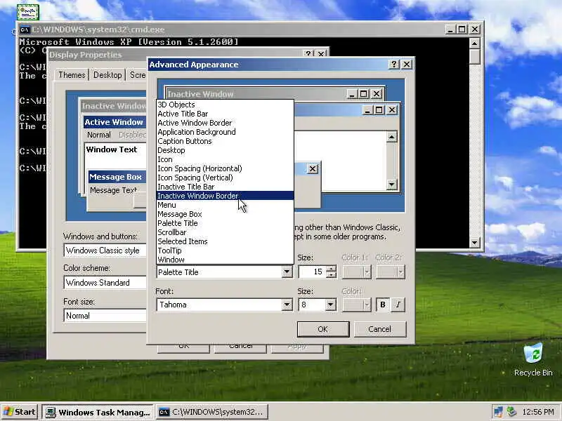Click the Inactive Window preview title bar
The height and width of the screenshot is (421, 562).
pos(275,94)
